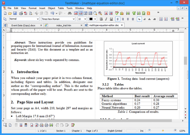Click the magnifier zoom icon

[x=95, y=13]
